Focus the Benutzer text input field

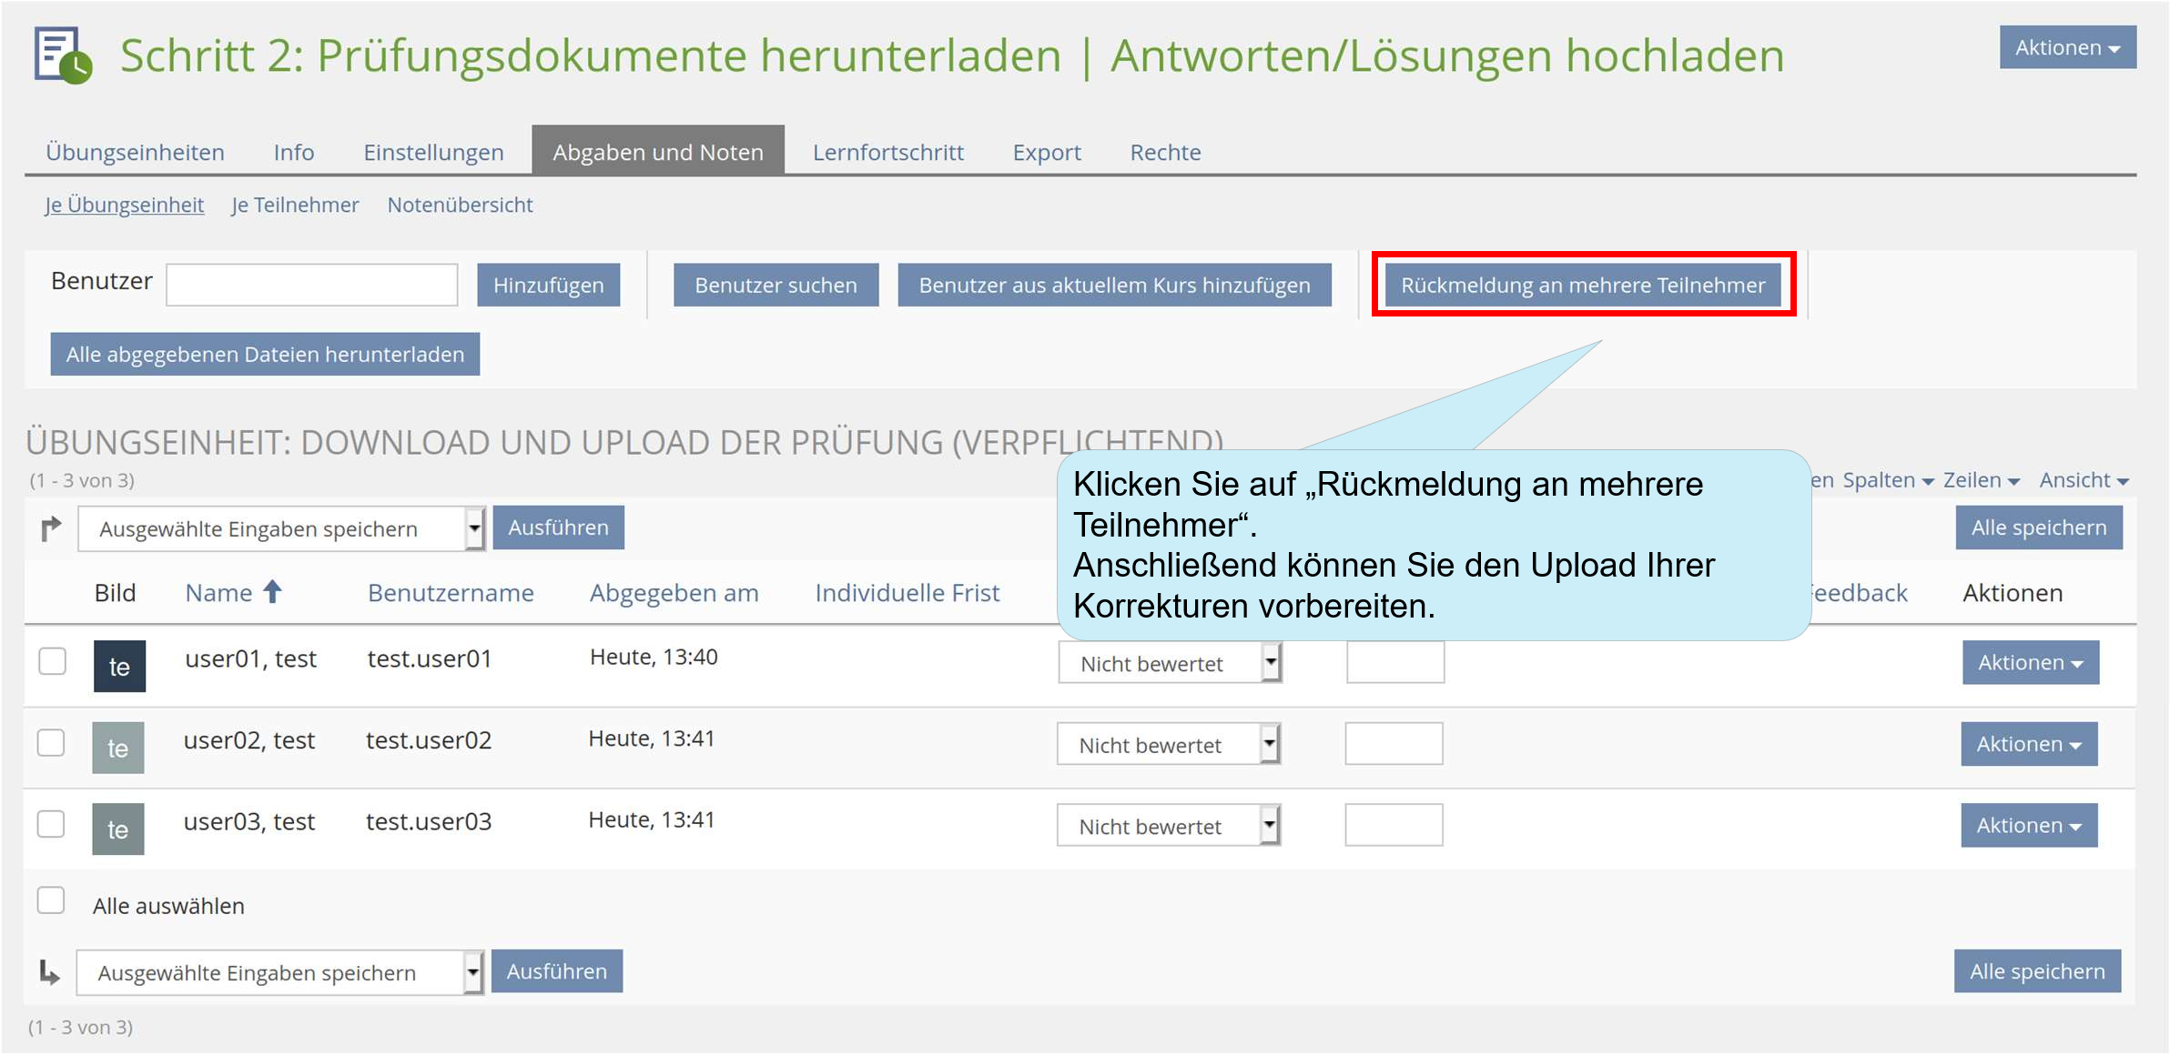(x=311, y=285)
